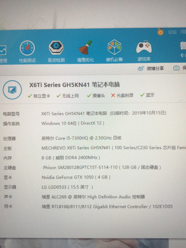Click the LG LGD0533 display value

(x=67, y=187)
